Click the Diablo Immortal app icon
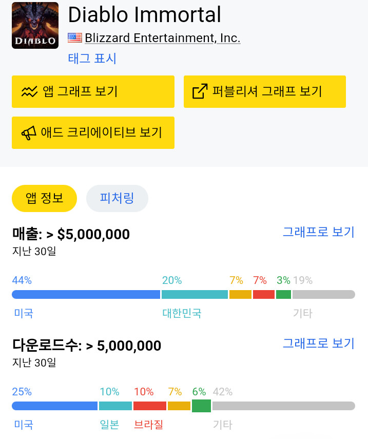Screen dimensions: 368x439 point(35,26)
